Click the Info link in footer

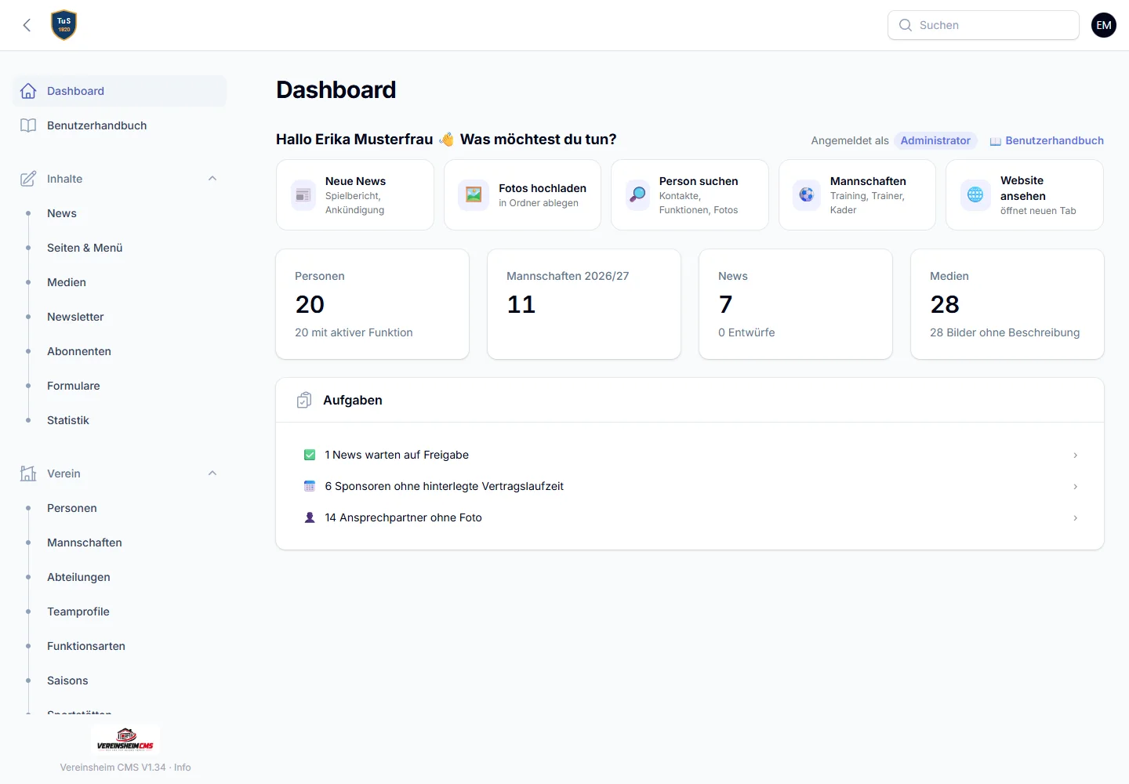(183, 768)
